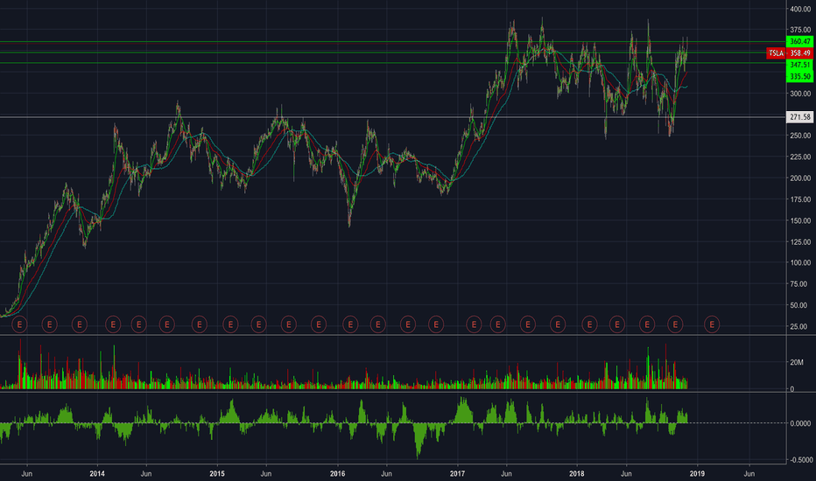This screenshot has width=816, height=481.
Task: Click the 20M volume axis label
Action: (796, 362)
